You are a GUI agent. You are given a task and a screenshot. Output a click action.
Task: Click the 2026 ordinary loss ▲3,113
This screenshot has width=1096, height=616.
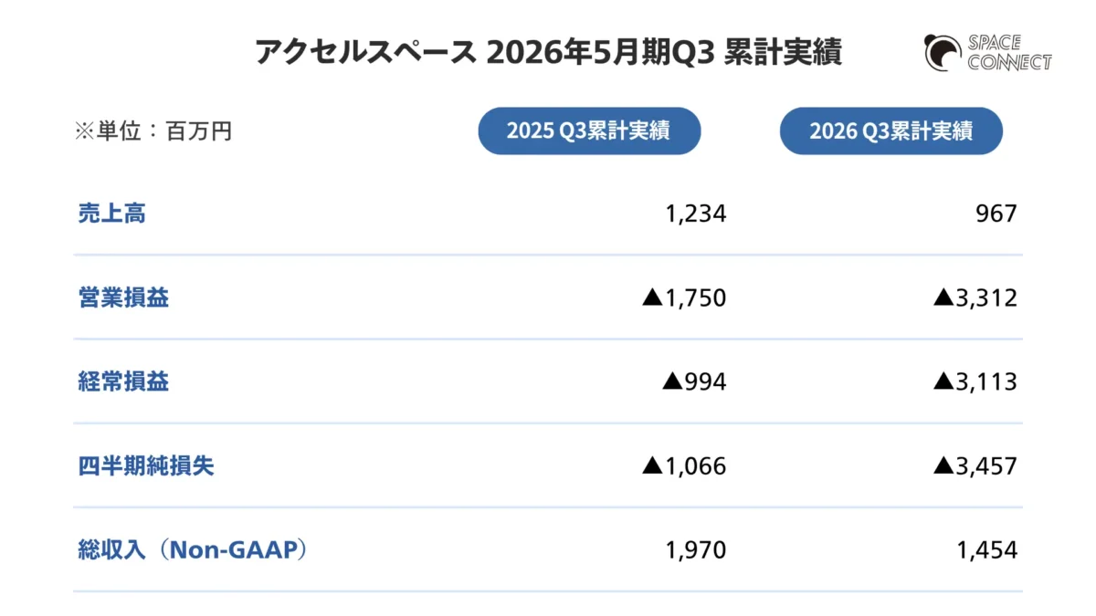975,382
